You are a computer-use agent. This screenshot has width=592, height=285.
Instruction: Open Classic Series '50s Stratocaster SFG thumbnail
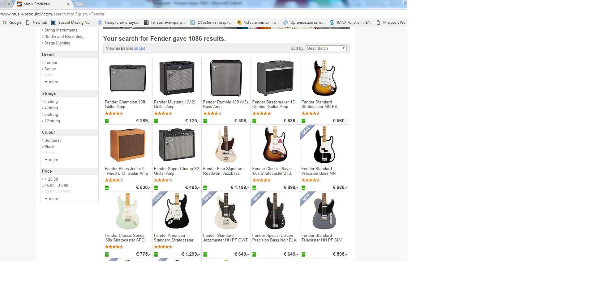(x=127, y=211)
